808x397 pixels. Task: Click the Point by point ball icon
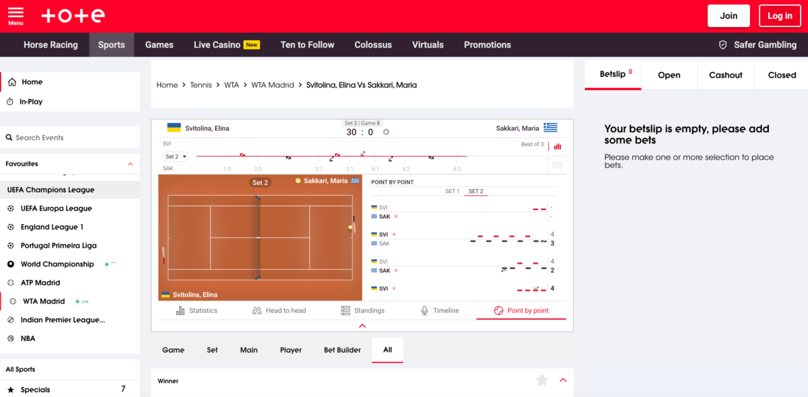point(498,310)
